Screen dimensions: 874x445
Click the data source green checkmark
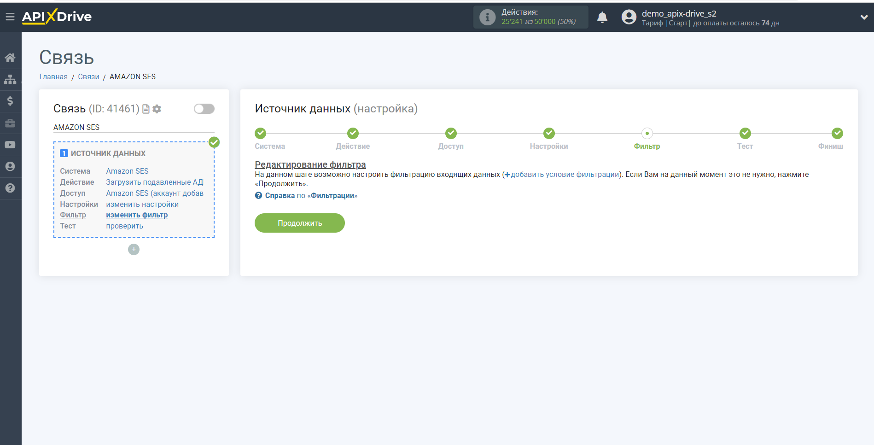point(214,142)
